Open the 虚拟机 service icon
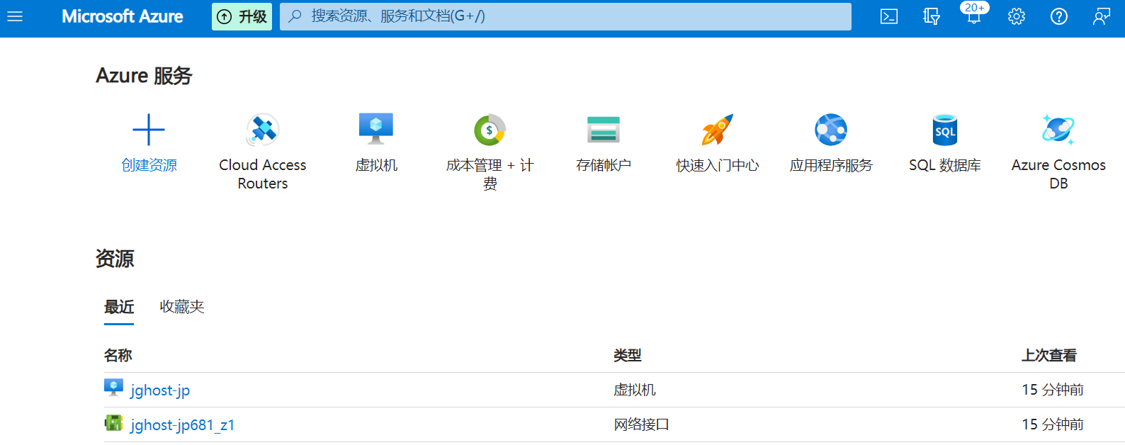Viewport: 1125px width, 445px height. tap(376, 129)
